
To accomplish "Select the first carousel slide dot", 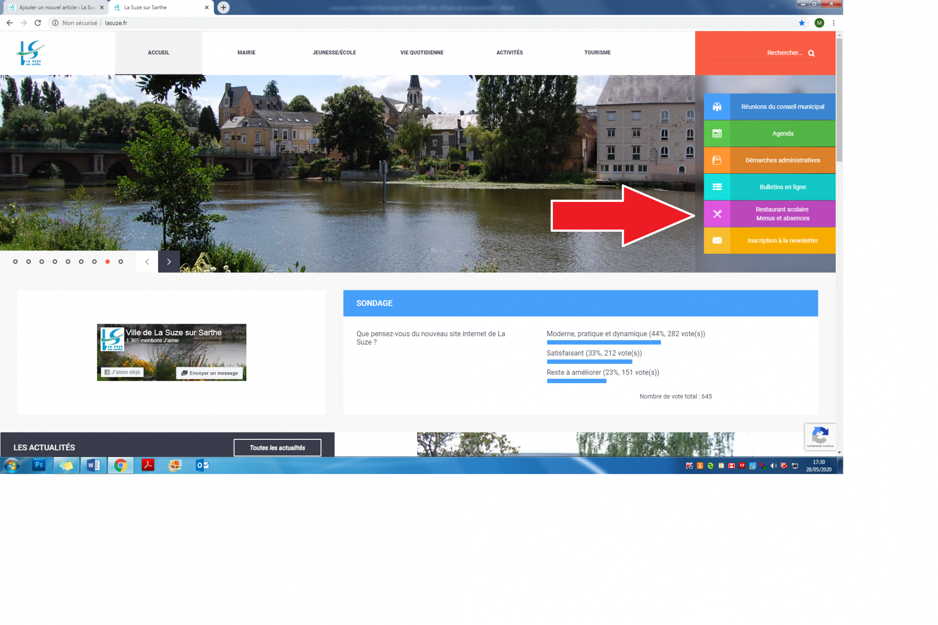I will [x=15, y=262].
